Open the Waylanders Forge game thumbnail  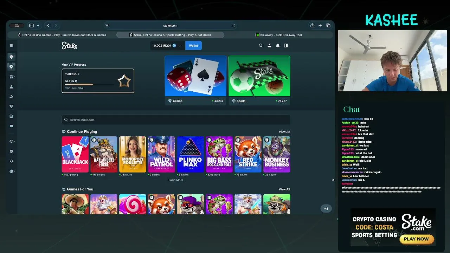point(104,154)
